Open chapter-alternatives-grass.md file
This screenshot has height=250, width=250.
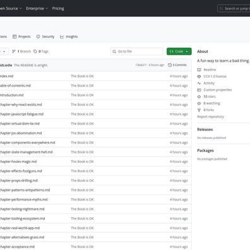pyautogui.click(x=22, y=237)
